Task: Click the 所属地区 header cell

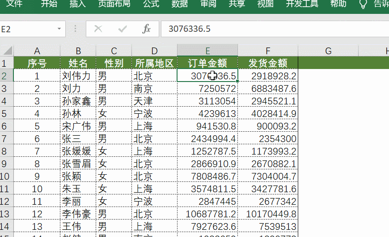Action: [154, 63]
